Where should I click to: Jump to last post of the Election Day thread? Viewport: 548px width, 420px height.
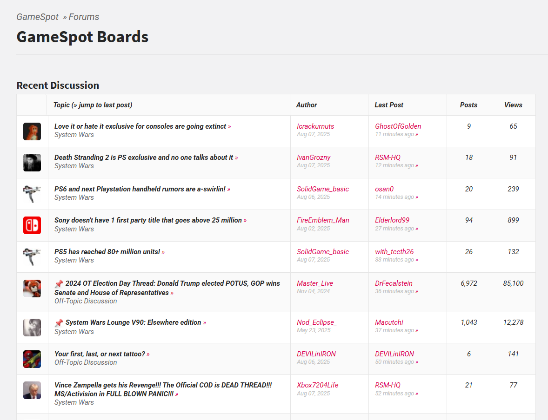pyautogui.click(x=172, y=293)
